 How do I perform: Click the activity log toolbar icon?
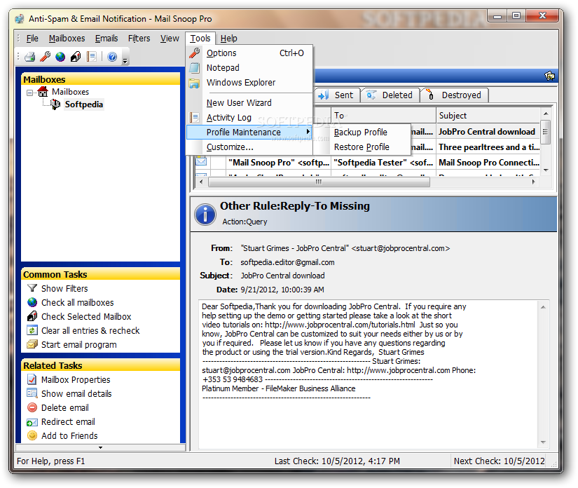91,57
